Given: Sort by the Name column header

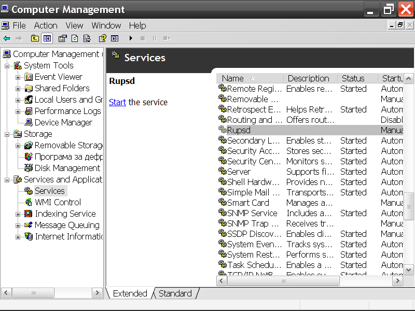Looking at the screenshot, I should point(250,78).
